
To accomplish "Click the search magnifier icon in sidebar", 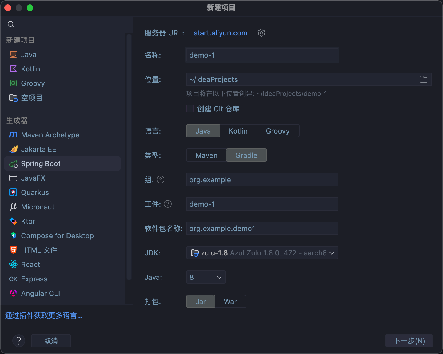I will pyautogui.click(x=11, y=24).
